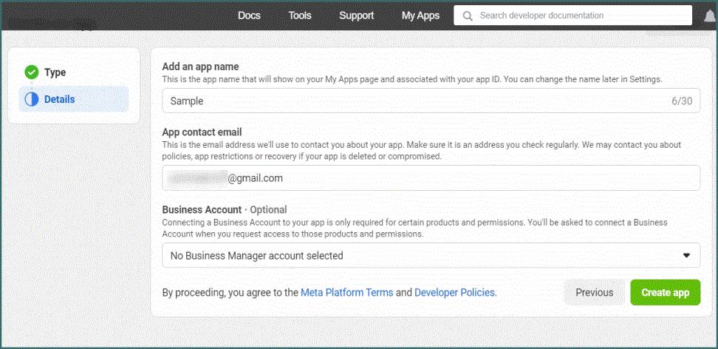This screenshot has height=349, width=718.
Task: Click the half-filled circle Details icon
Action: coord(31,99)
